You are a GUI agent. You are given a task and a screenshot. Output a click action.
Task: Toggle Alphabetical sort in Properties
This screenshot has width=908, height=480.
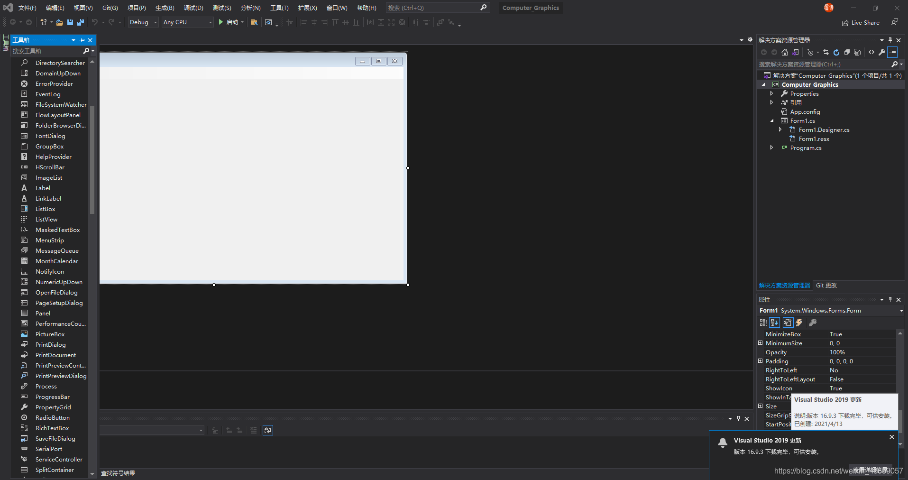pyautogui.click(x=774, y=323)
